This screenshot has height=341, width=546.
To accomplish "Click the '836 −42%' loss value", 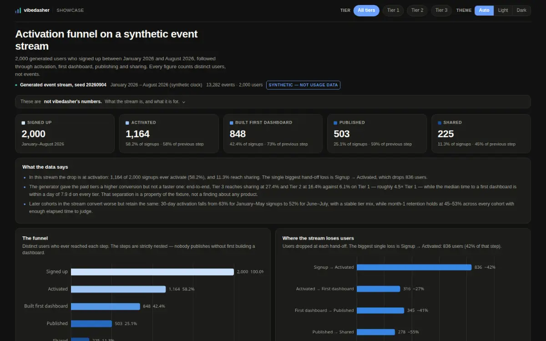I will tap(485, 267).
